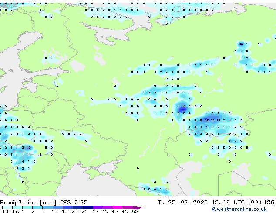Click the 30–35 mm purple legend swatch

pos(98,207)
